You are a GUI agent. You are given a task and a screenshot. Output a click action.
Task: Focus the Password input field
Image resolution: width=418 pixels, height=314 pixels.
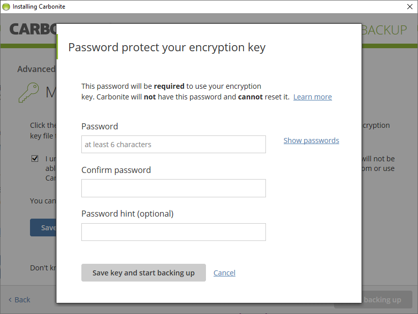pyautogui.click(x=173, y=145)
